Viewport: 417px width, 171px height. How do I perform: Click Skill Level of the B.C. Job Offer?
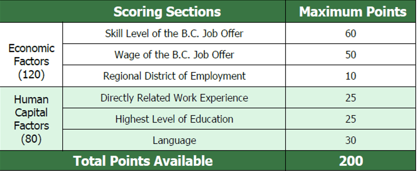pos(174,33)
